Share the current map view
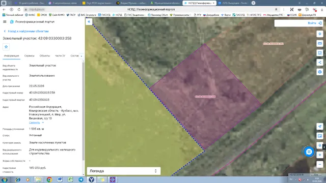 [320, 62]
